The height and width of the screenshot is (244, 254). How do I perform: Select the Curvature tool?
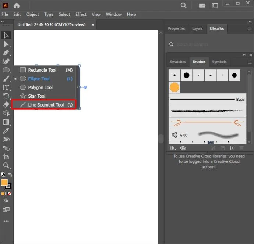[x=6, y=61]
